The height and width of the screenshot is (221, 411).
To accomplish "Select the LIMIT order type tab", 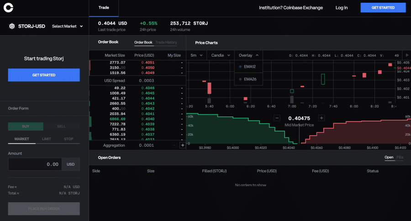I will (x=47, y=139).
